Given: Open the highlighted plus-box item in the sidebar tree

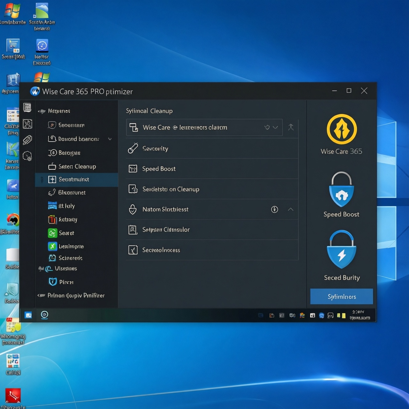Looking at the screenshot, I should click(x=77, y=180).
